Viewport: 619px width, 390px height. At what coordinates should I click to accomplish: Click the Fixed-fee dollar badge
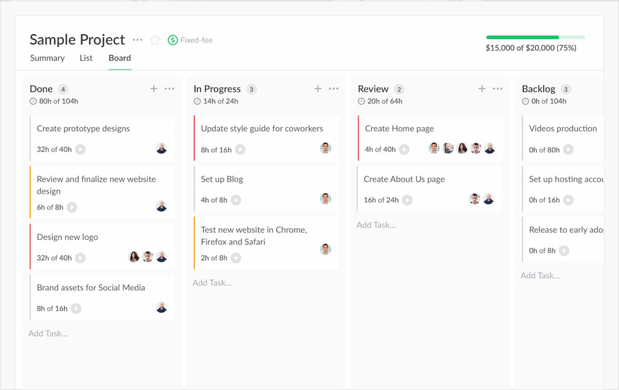point(172,39)
